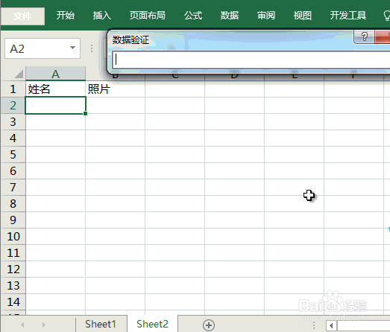Select row 7 header
Image resolution: width=390 pixels, height=332 pixels.
point(13,188)
